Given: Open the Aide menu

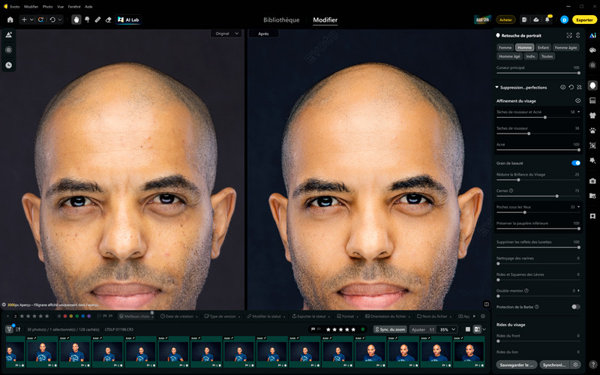Looking at the screenshot, I should (88, 7).
